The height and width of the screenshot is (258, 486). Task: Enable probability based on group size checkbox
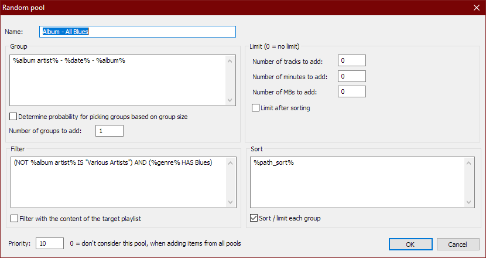(x=14, y=117)
